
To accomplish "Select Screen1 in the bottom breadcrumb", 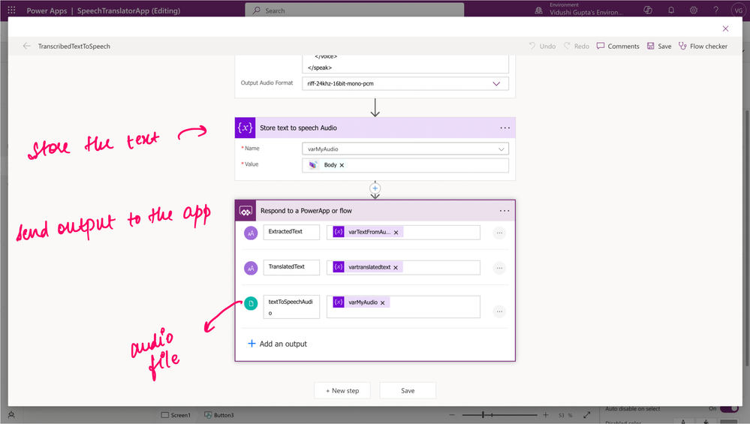I will pyautogui.click(x=176, y=415).
